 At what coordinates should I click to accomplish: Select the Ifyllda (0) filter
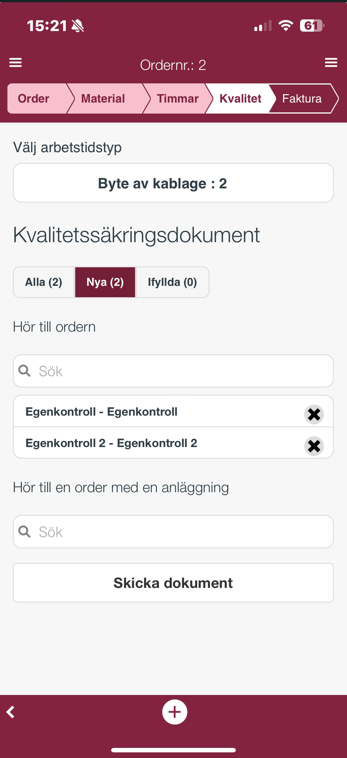point(172,282)
